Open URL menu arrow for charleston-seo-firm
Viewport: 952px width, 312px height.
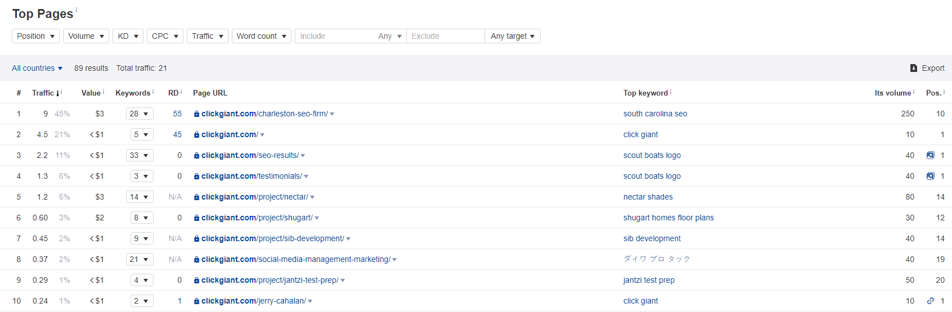pos(332,114)
